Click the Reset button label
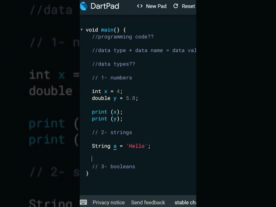This screenshot has height=207, width=276. coord(188,6)
